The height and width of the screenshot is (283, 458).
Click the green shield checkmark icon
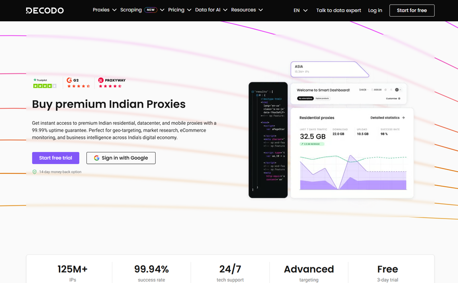(x=34, y=172)
